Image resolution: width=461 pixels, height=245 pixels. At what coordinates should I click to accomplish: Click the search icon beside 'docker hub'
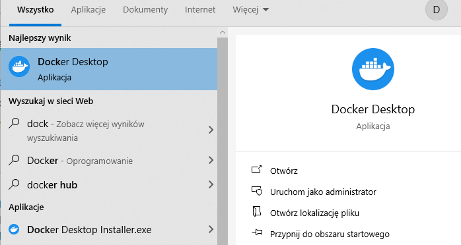point(14,184)
